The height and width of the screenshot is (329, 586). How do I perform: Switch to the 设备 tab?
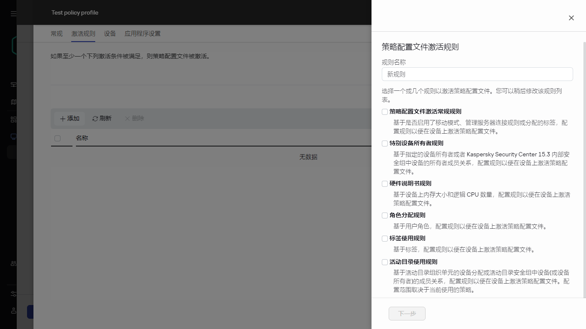[x=110, y=33]
